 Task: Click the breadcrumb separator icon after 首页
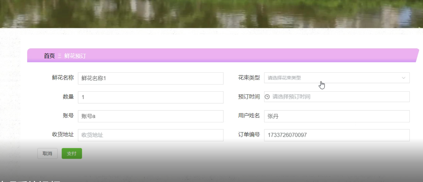coord(59,56)
